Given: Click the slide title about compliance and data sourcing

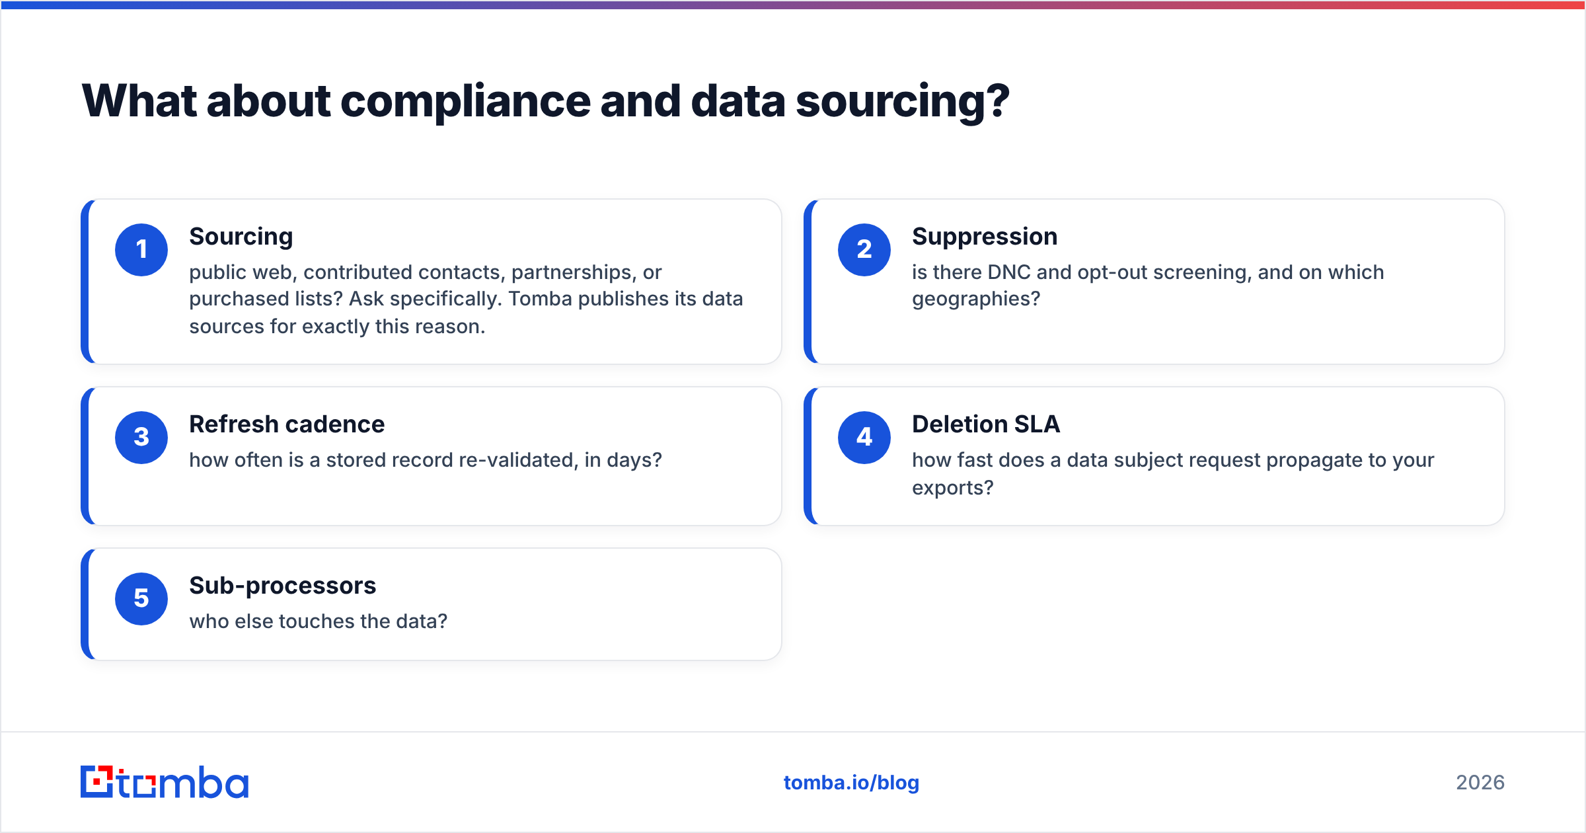Looking at the screenshot, I should [546, 101].
